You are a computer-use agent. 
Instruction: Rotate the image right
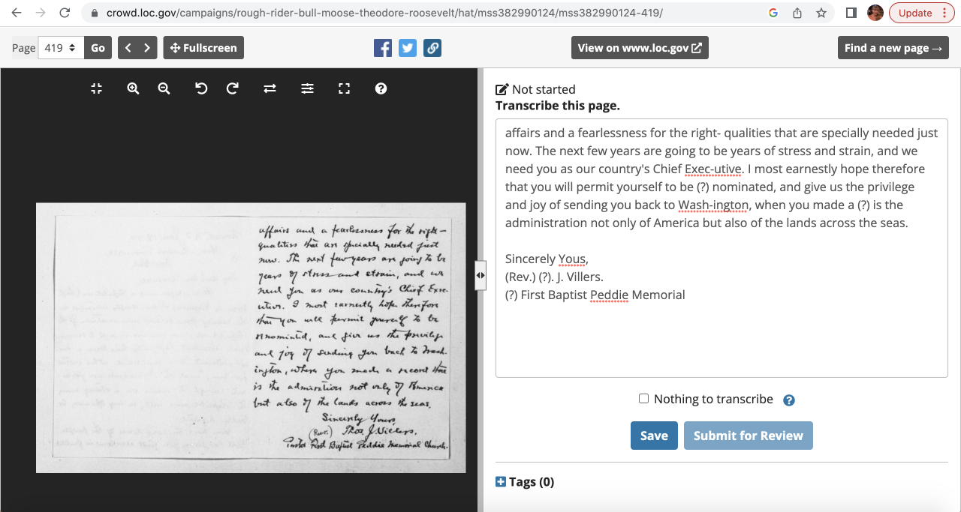point(233,88)
